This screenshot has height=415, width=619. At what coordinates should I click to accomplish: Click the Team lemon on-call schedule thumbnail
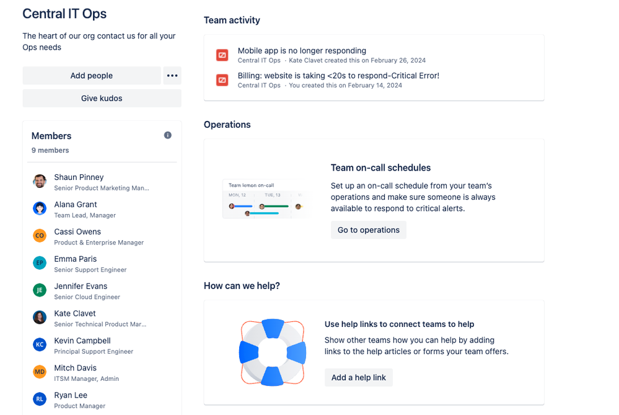pyautogui.click(x=265, y=200)
